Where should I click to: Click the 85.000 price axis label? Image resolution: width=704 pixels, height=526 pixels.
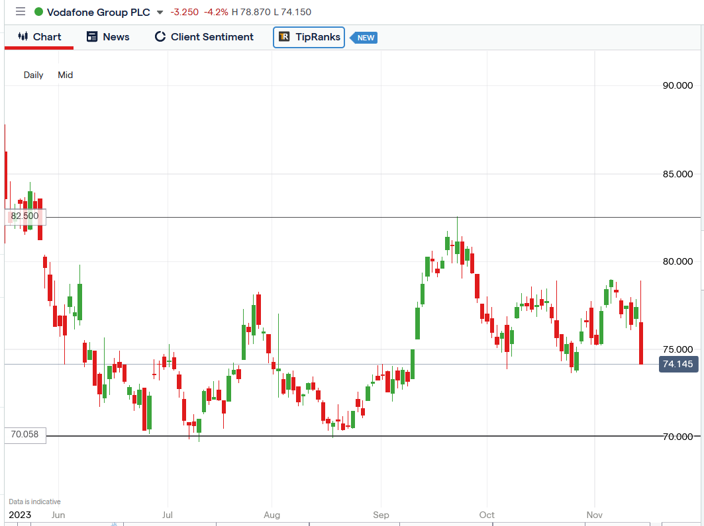pyautogui.click(x=678, y=174)
